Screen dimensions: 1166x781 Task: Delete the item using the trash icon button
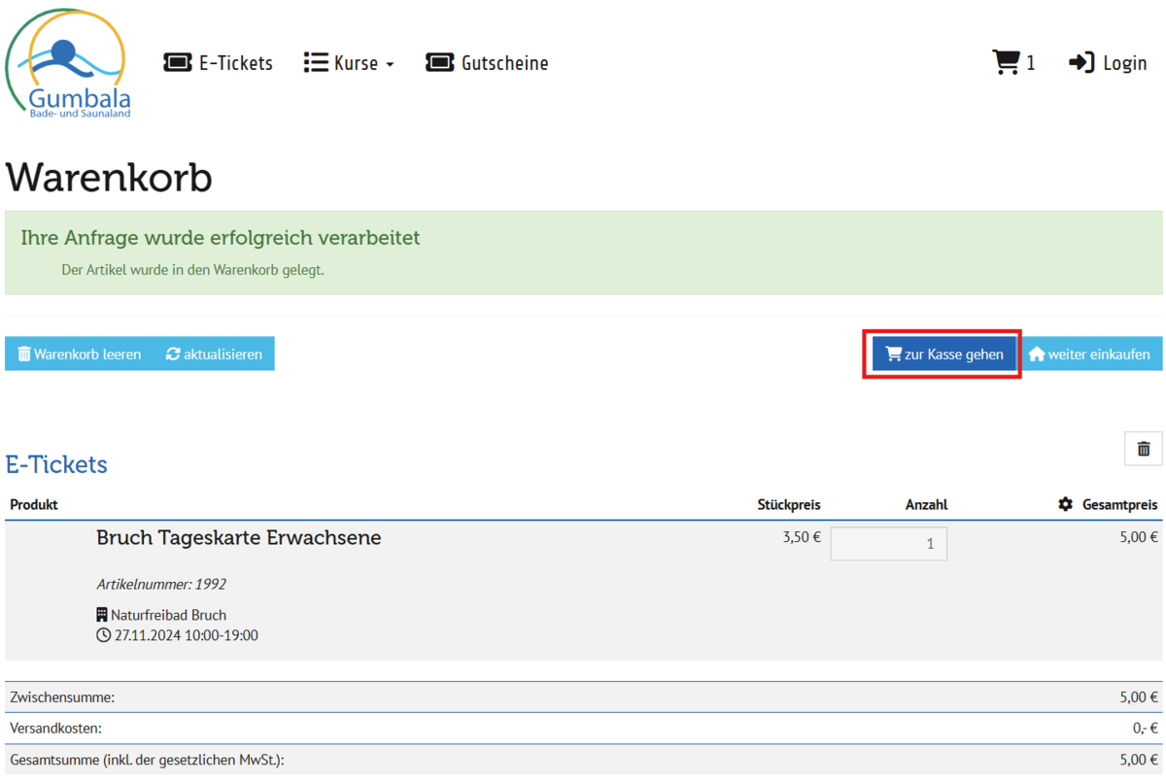[x=1143, y=449]
